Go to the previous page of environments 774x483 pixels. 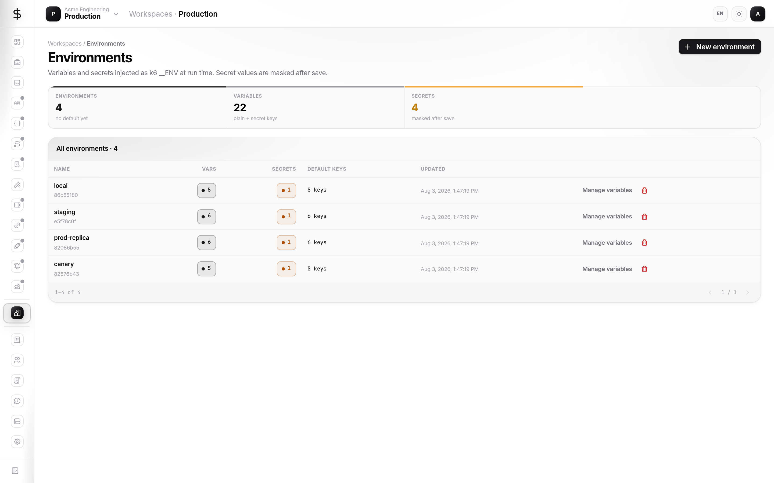pyautogui.click(x=710, y=292)
